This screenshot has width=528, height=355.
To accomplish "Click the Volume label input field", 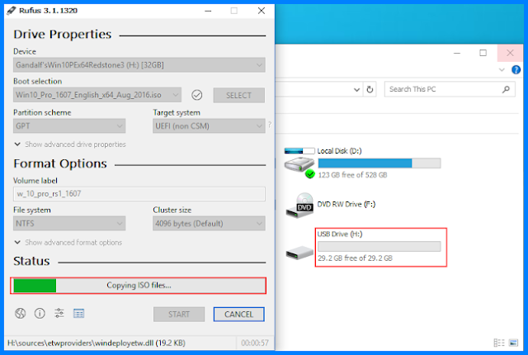I will 139,194.
